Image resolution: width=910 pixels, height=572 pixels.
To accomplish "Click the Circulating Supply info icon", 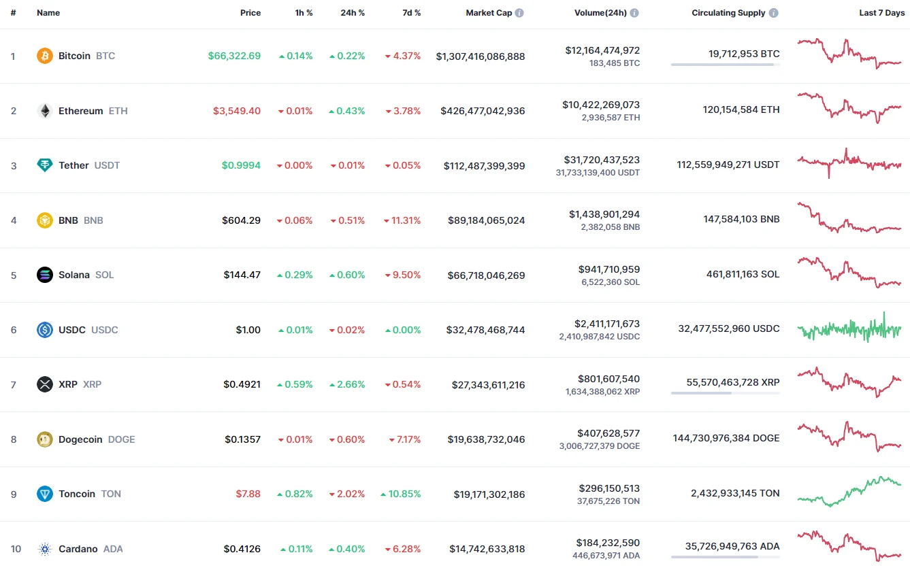I will [774, 13].
